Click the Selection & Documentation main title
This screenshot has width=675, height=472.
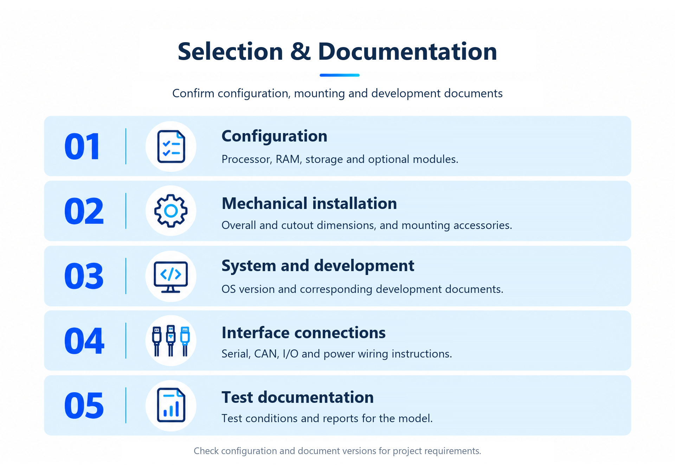point(337,52)
